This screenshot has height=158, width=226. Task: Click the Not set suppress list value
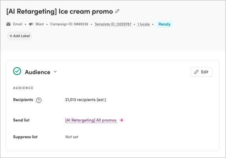(72, 137)
